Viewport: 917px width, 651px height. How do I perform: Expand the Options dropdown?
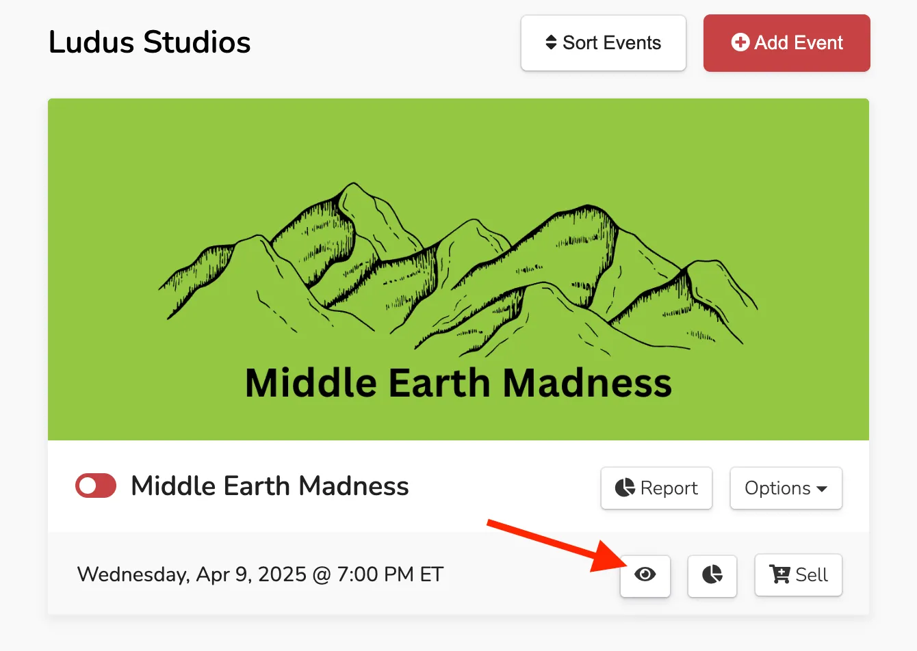pyautogui.click(x=786, y=488)
